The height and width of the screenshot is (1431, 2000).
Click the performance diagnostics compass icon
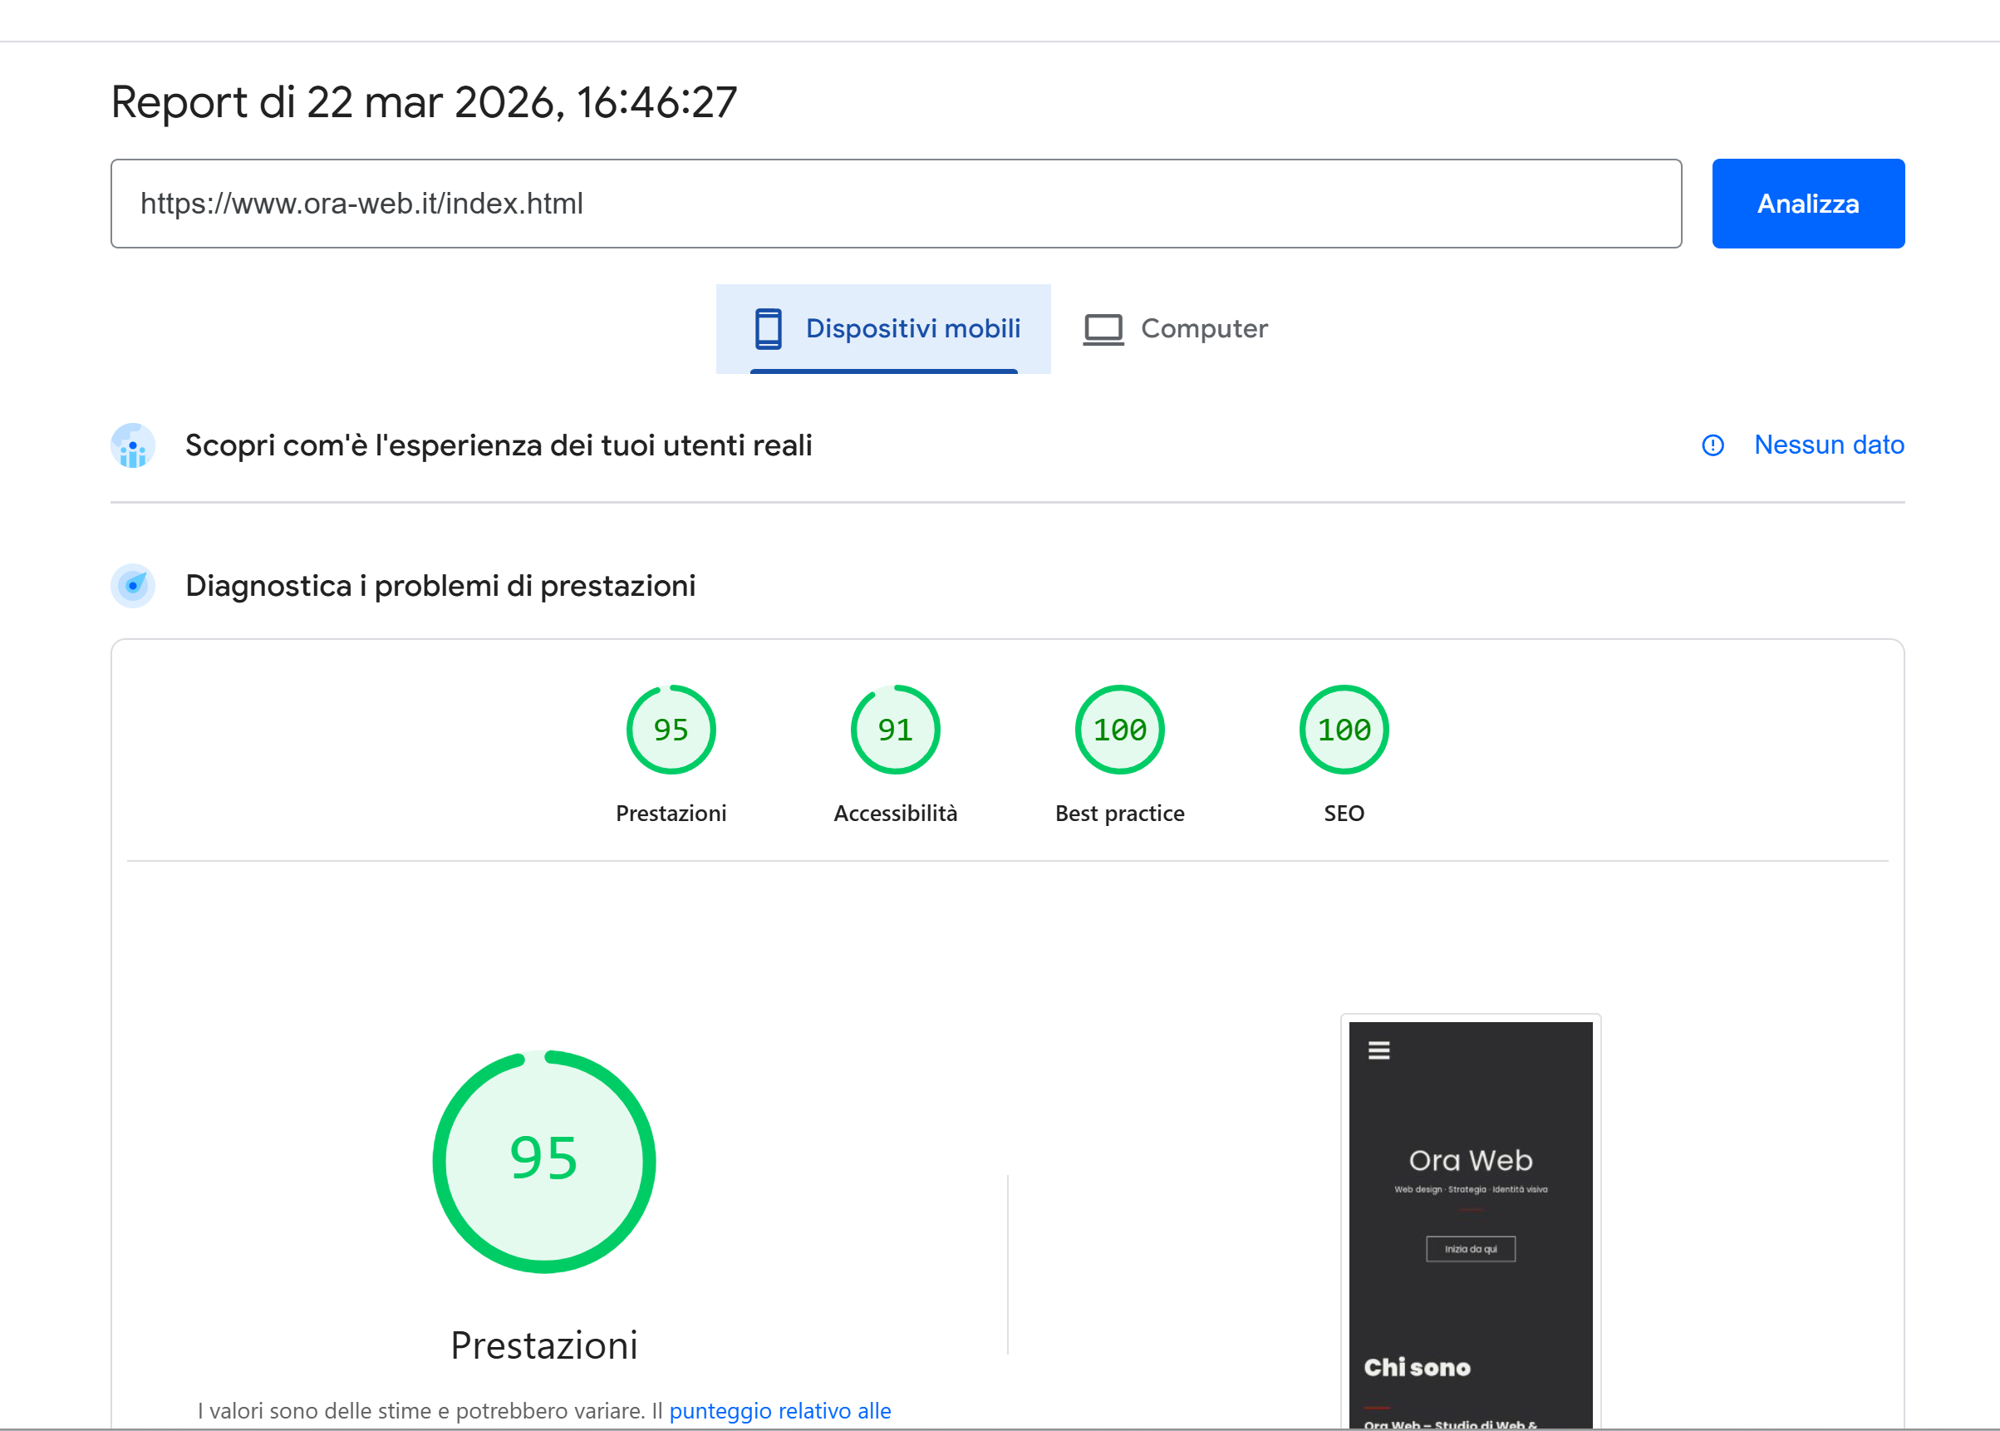click(133, 586)
